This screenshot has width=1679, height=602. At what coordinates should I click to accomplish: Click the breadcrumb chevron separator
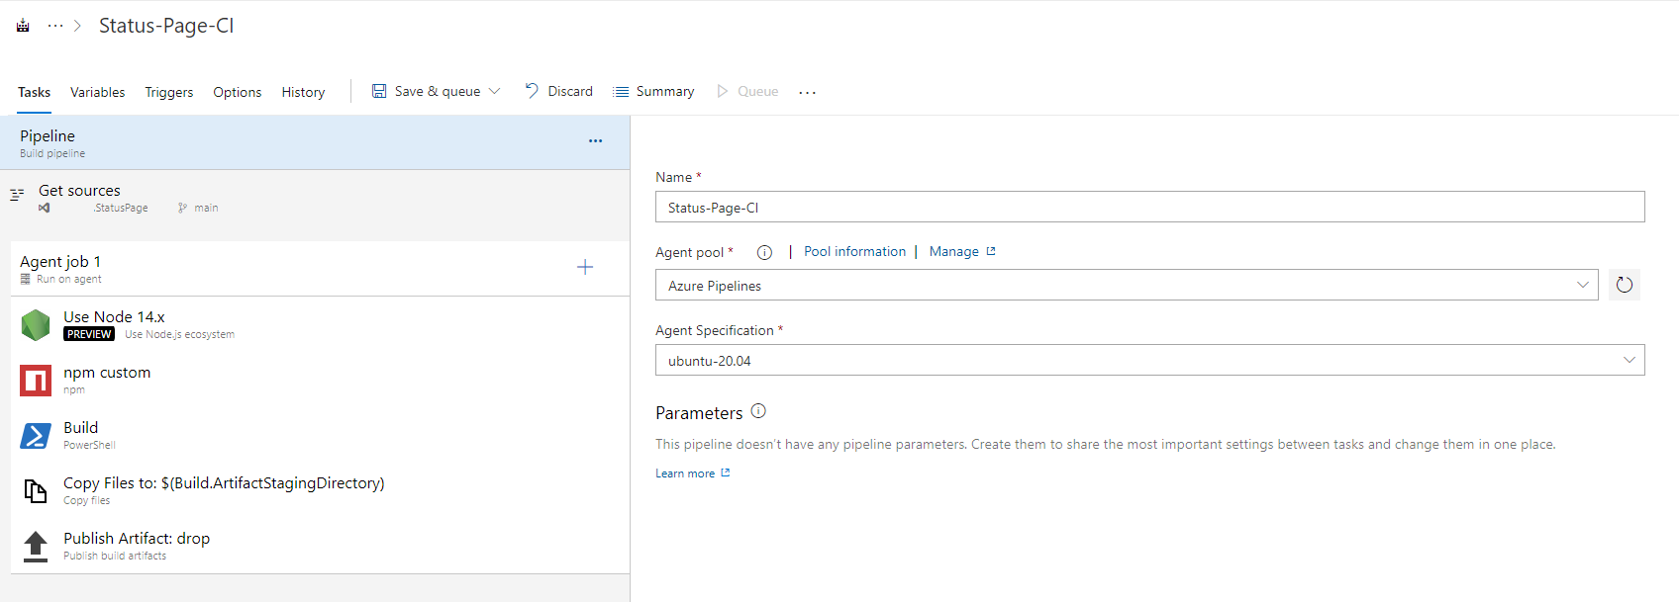pos(77,26)
